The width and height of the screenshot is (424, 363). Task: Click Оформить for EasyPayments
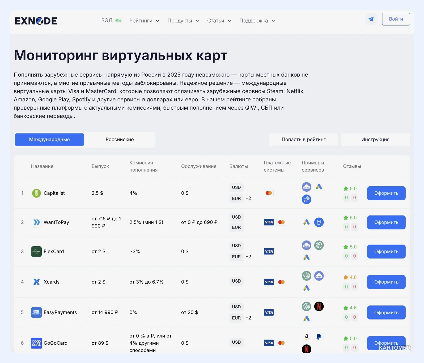point(386,313)
